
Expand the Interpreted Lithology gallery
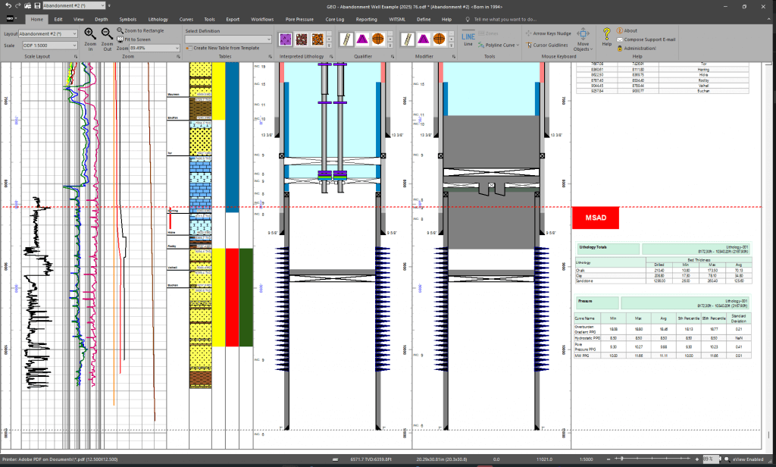point(330,45)
